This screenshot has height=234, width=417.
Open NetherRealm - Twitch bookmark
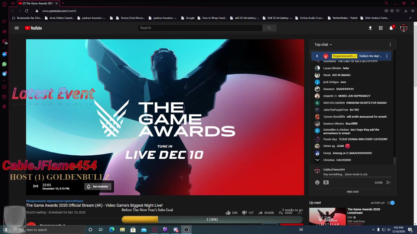tap(343, 18)
